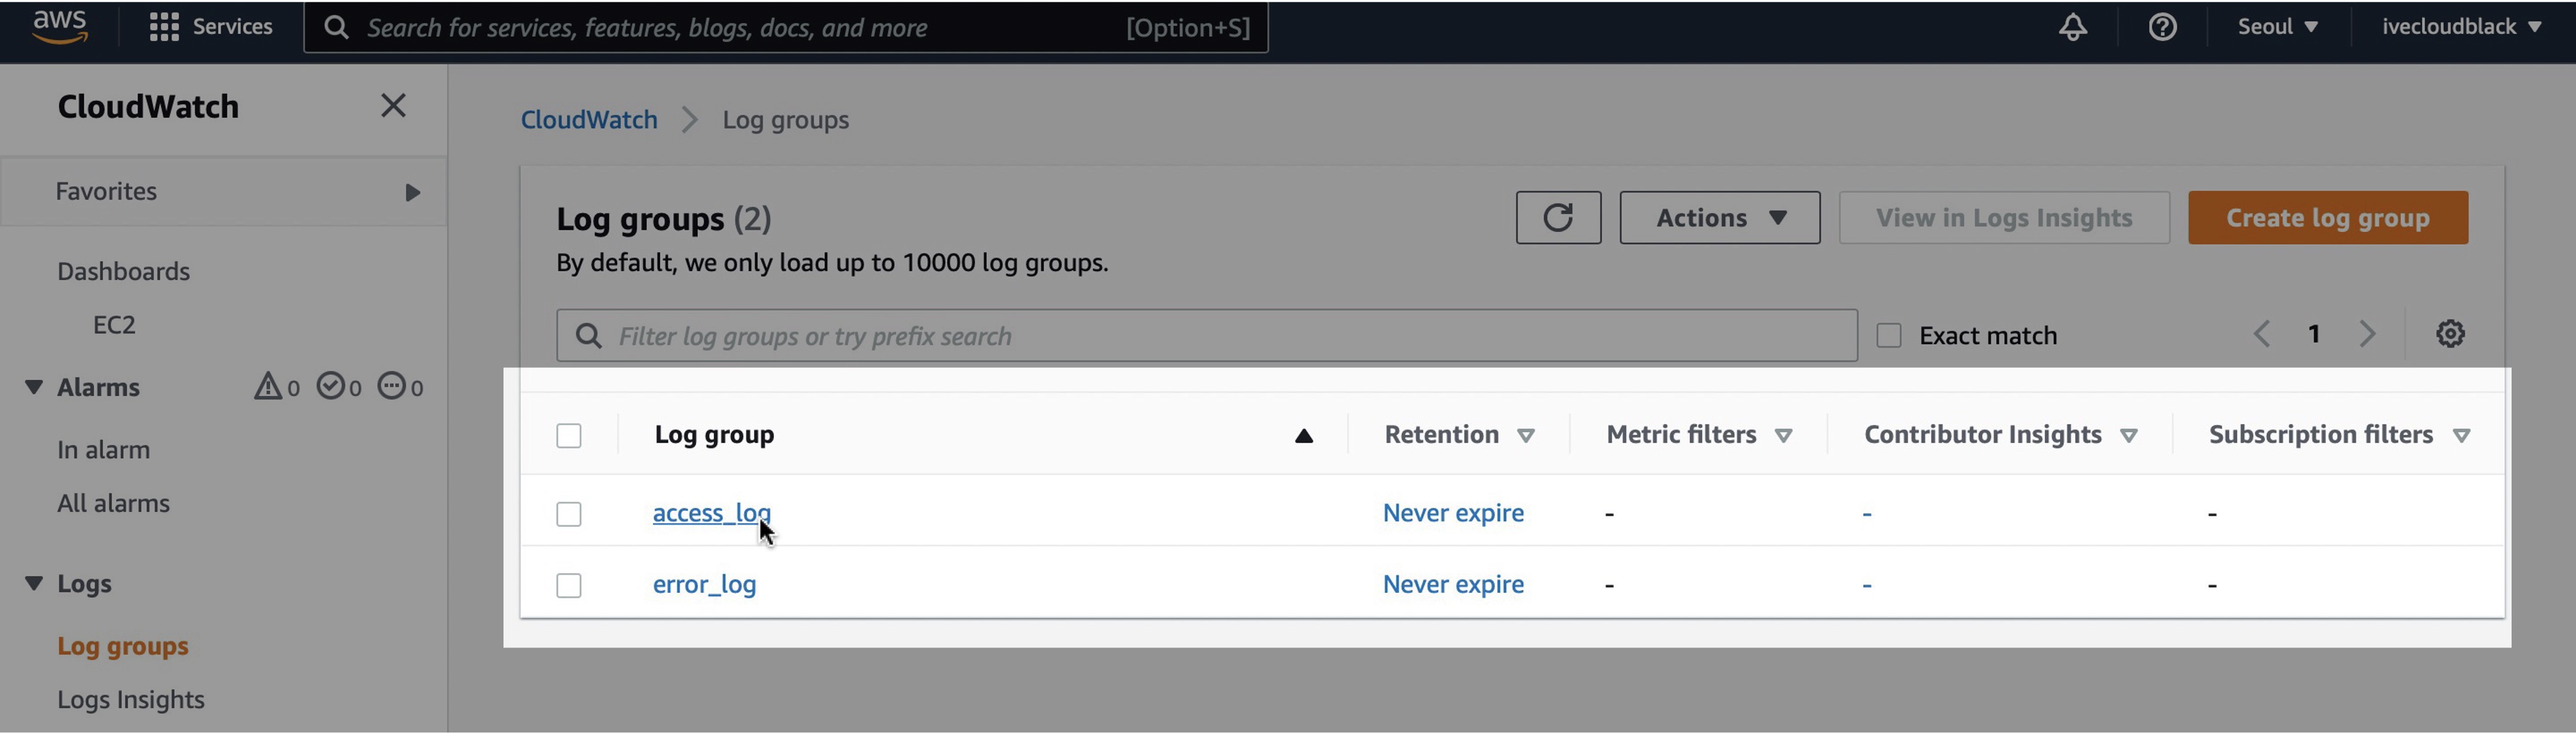Open Logs Insights in sidebar
The width and height of the screenshot is (2576, 734).
131,699
